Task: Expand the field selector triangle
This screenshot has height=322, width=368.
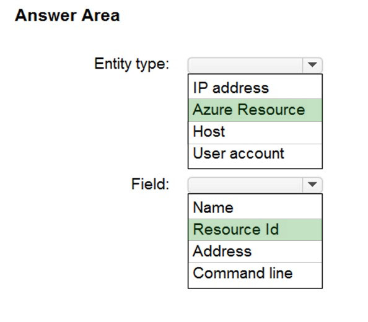Action: [x=312, y=185]
